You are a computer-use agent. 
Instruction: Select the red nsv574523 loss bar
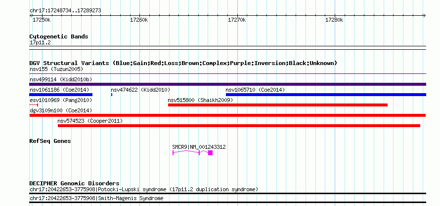pyautogui.click(x=239, y=126)
